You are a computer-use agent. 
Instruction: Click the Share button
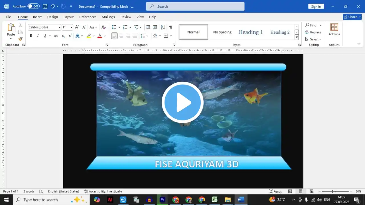pyautogui.click(x=352, y=17)
